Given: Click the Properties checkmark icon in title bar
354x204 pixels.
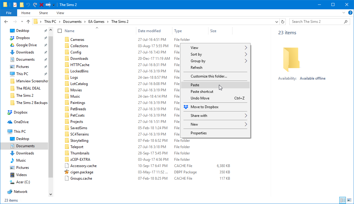Looking at the screenshot, I should pos(15,5).
